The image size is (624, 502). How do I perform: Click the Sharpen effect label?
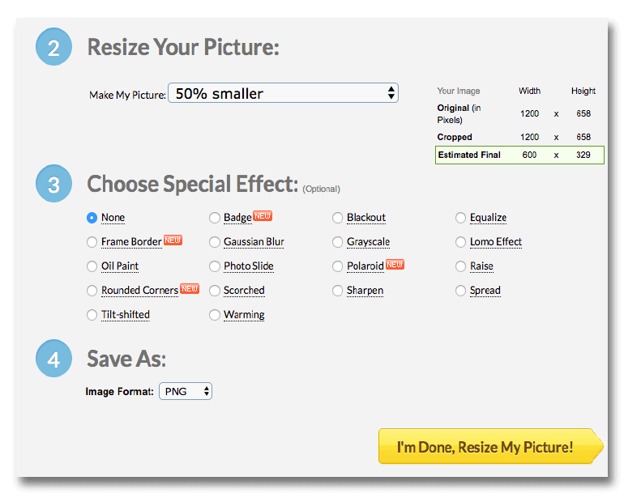click(365, 291)
